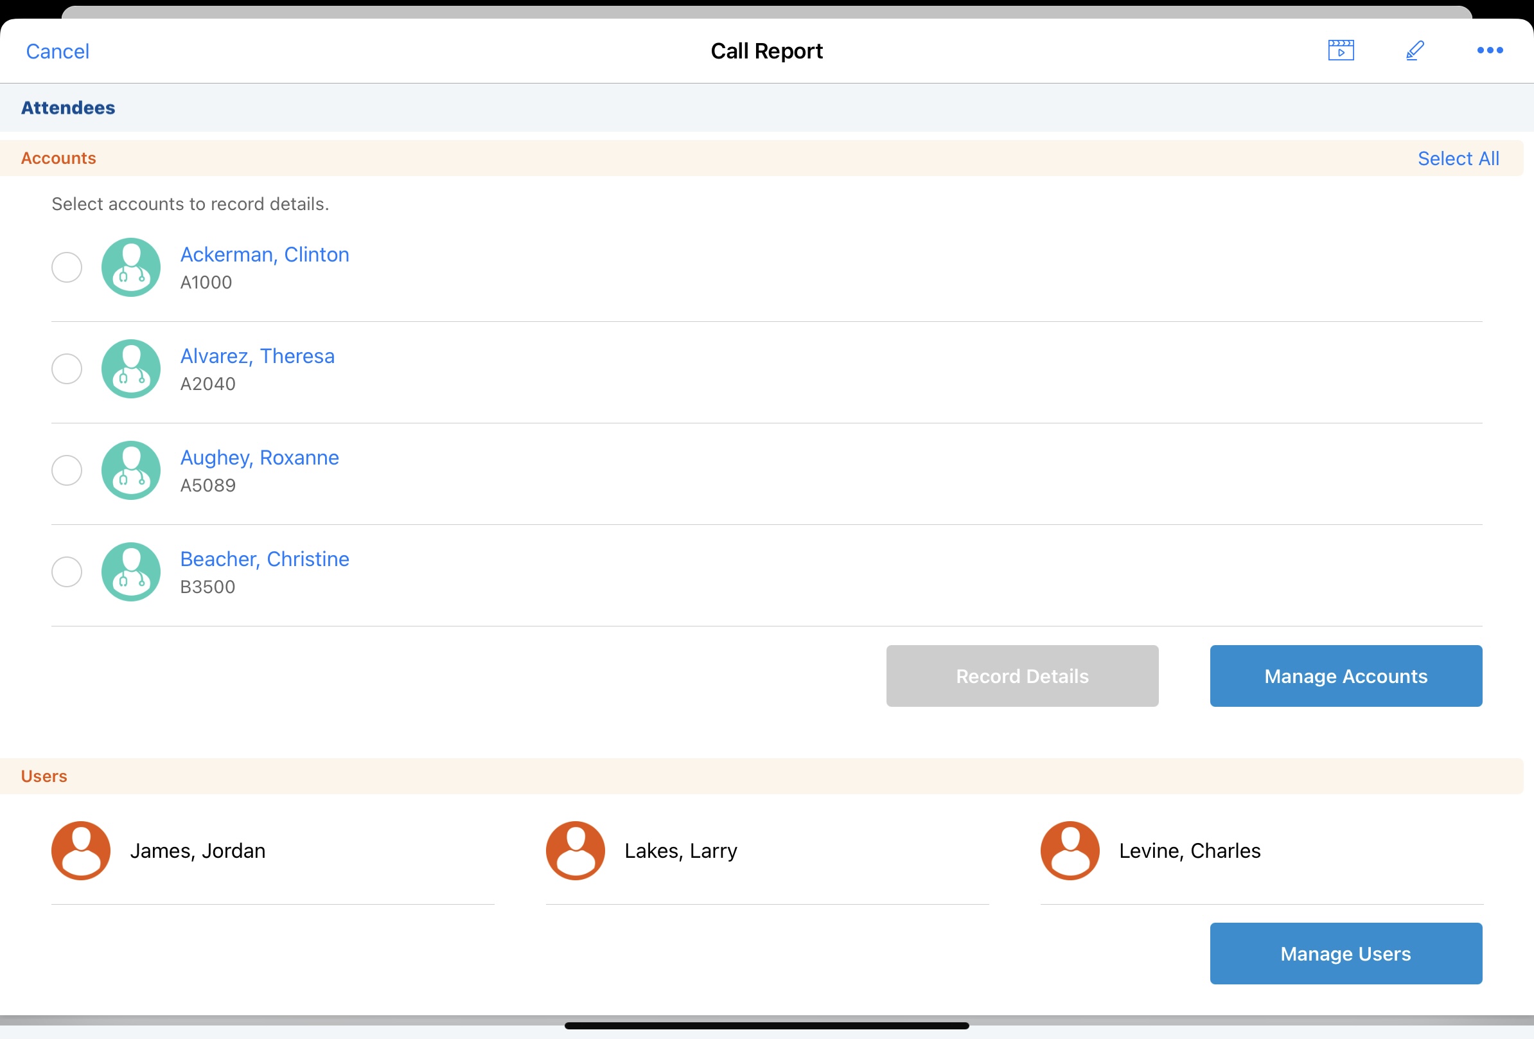Open Aughey, Roxanne account name link
Viewport: 1534px width, 1039px height.
[260, 457]
